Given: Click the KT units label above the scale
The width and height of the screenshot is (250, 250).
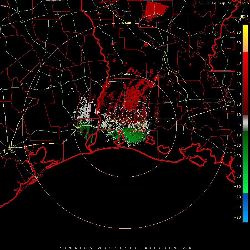Looking at the screenshot, I should coord(237,19).
